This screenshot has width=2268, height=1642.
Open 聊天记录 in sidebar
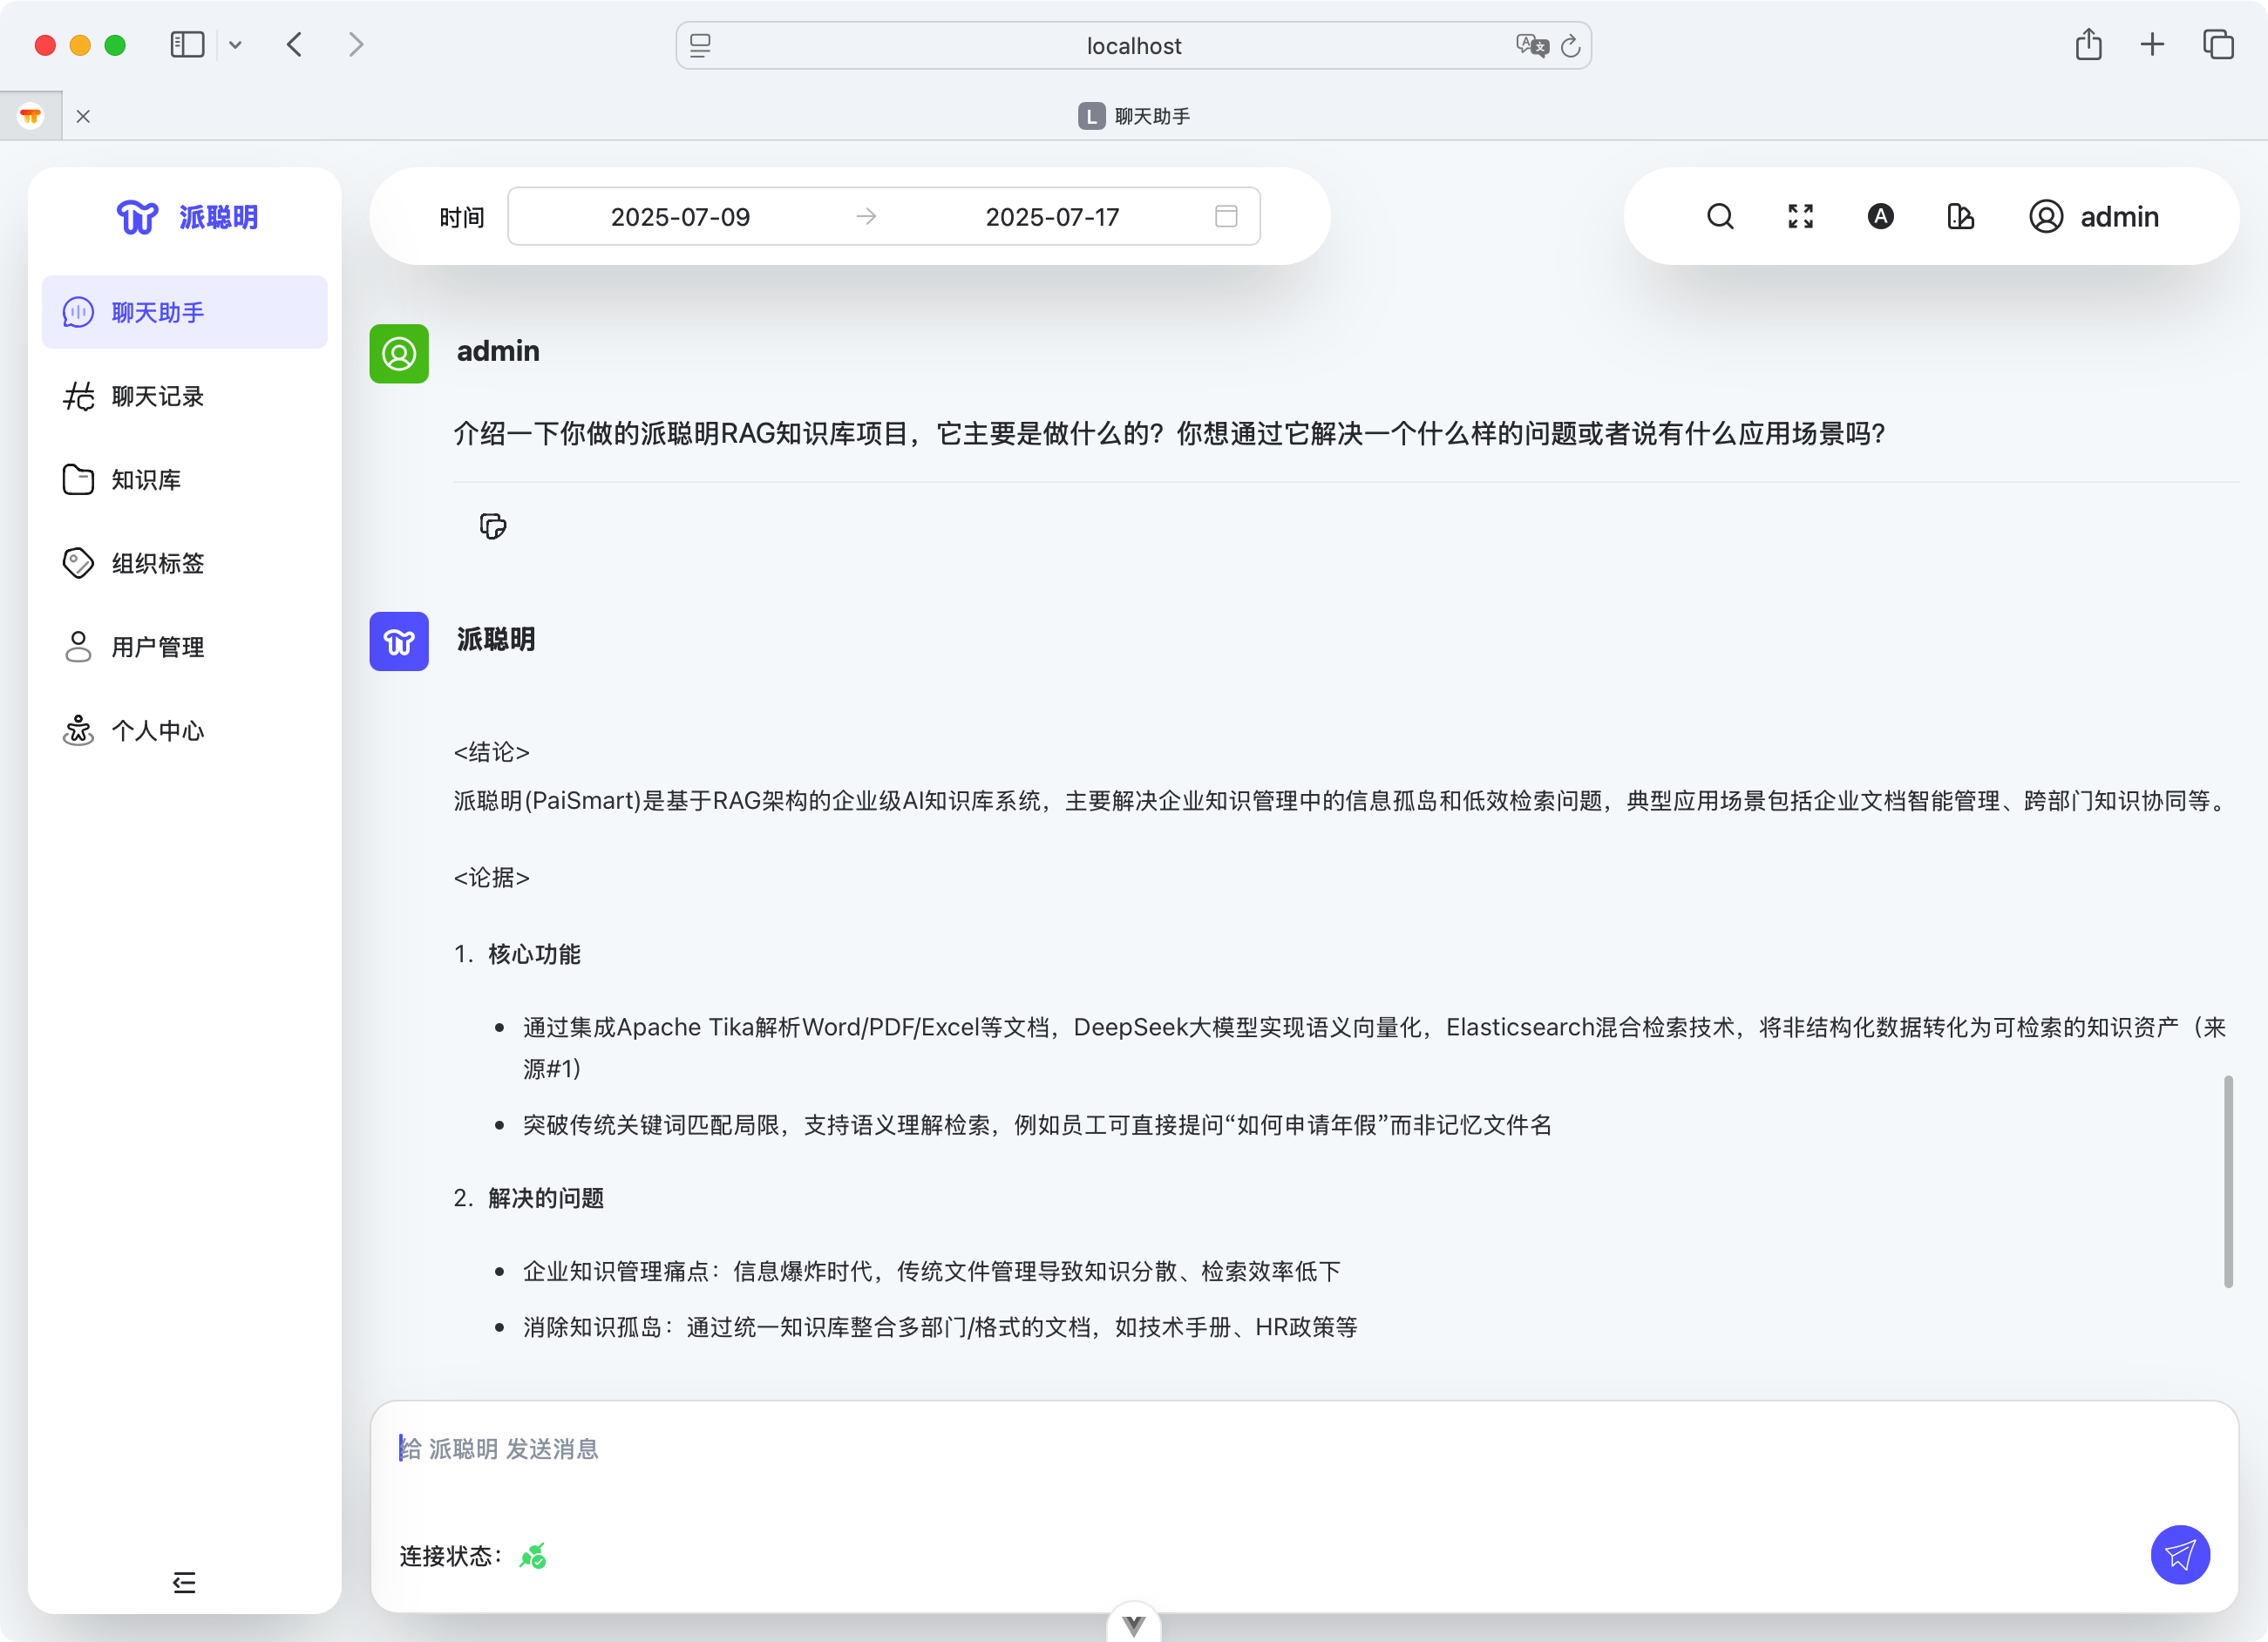[x=157, y=396]
